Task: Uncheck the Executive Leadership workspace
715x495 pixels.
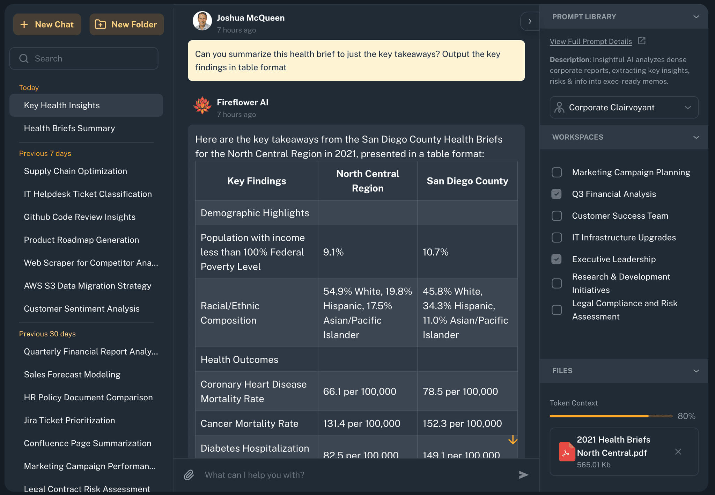Action: coord(556,259)
